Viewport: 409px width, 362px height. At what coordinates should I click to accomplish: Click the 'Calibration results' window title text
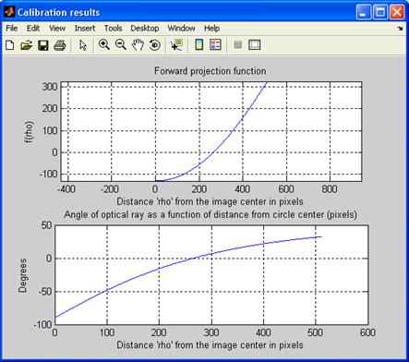click(59, 12)
